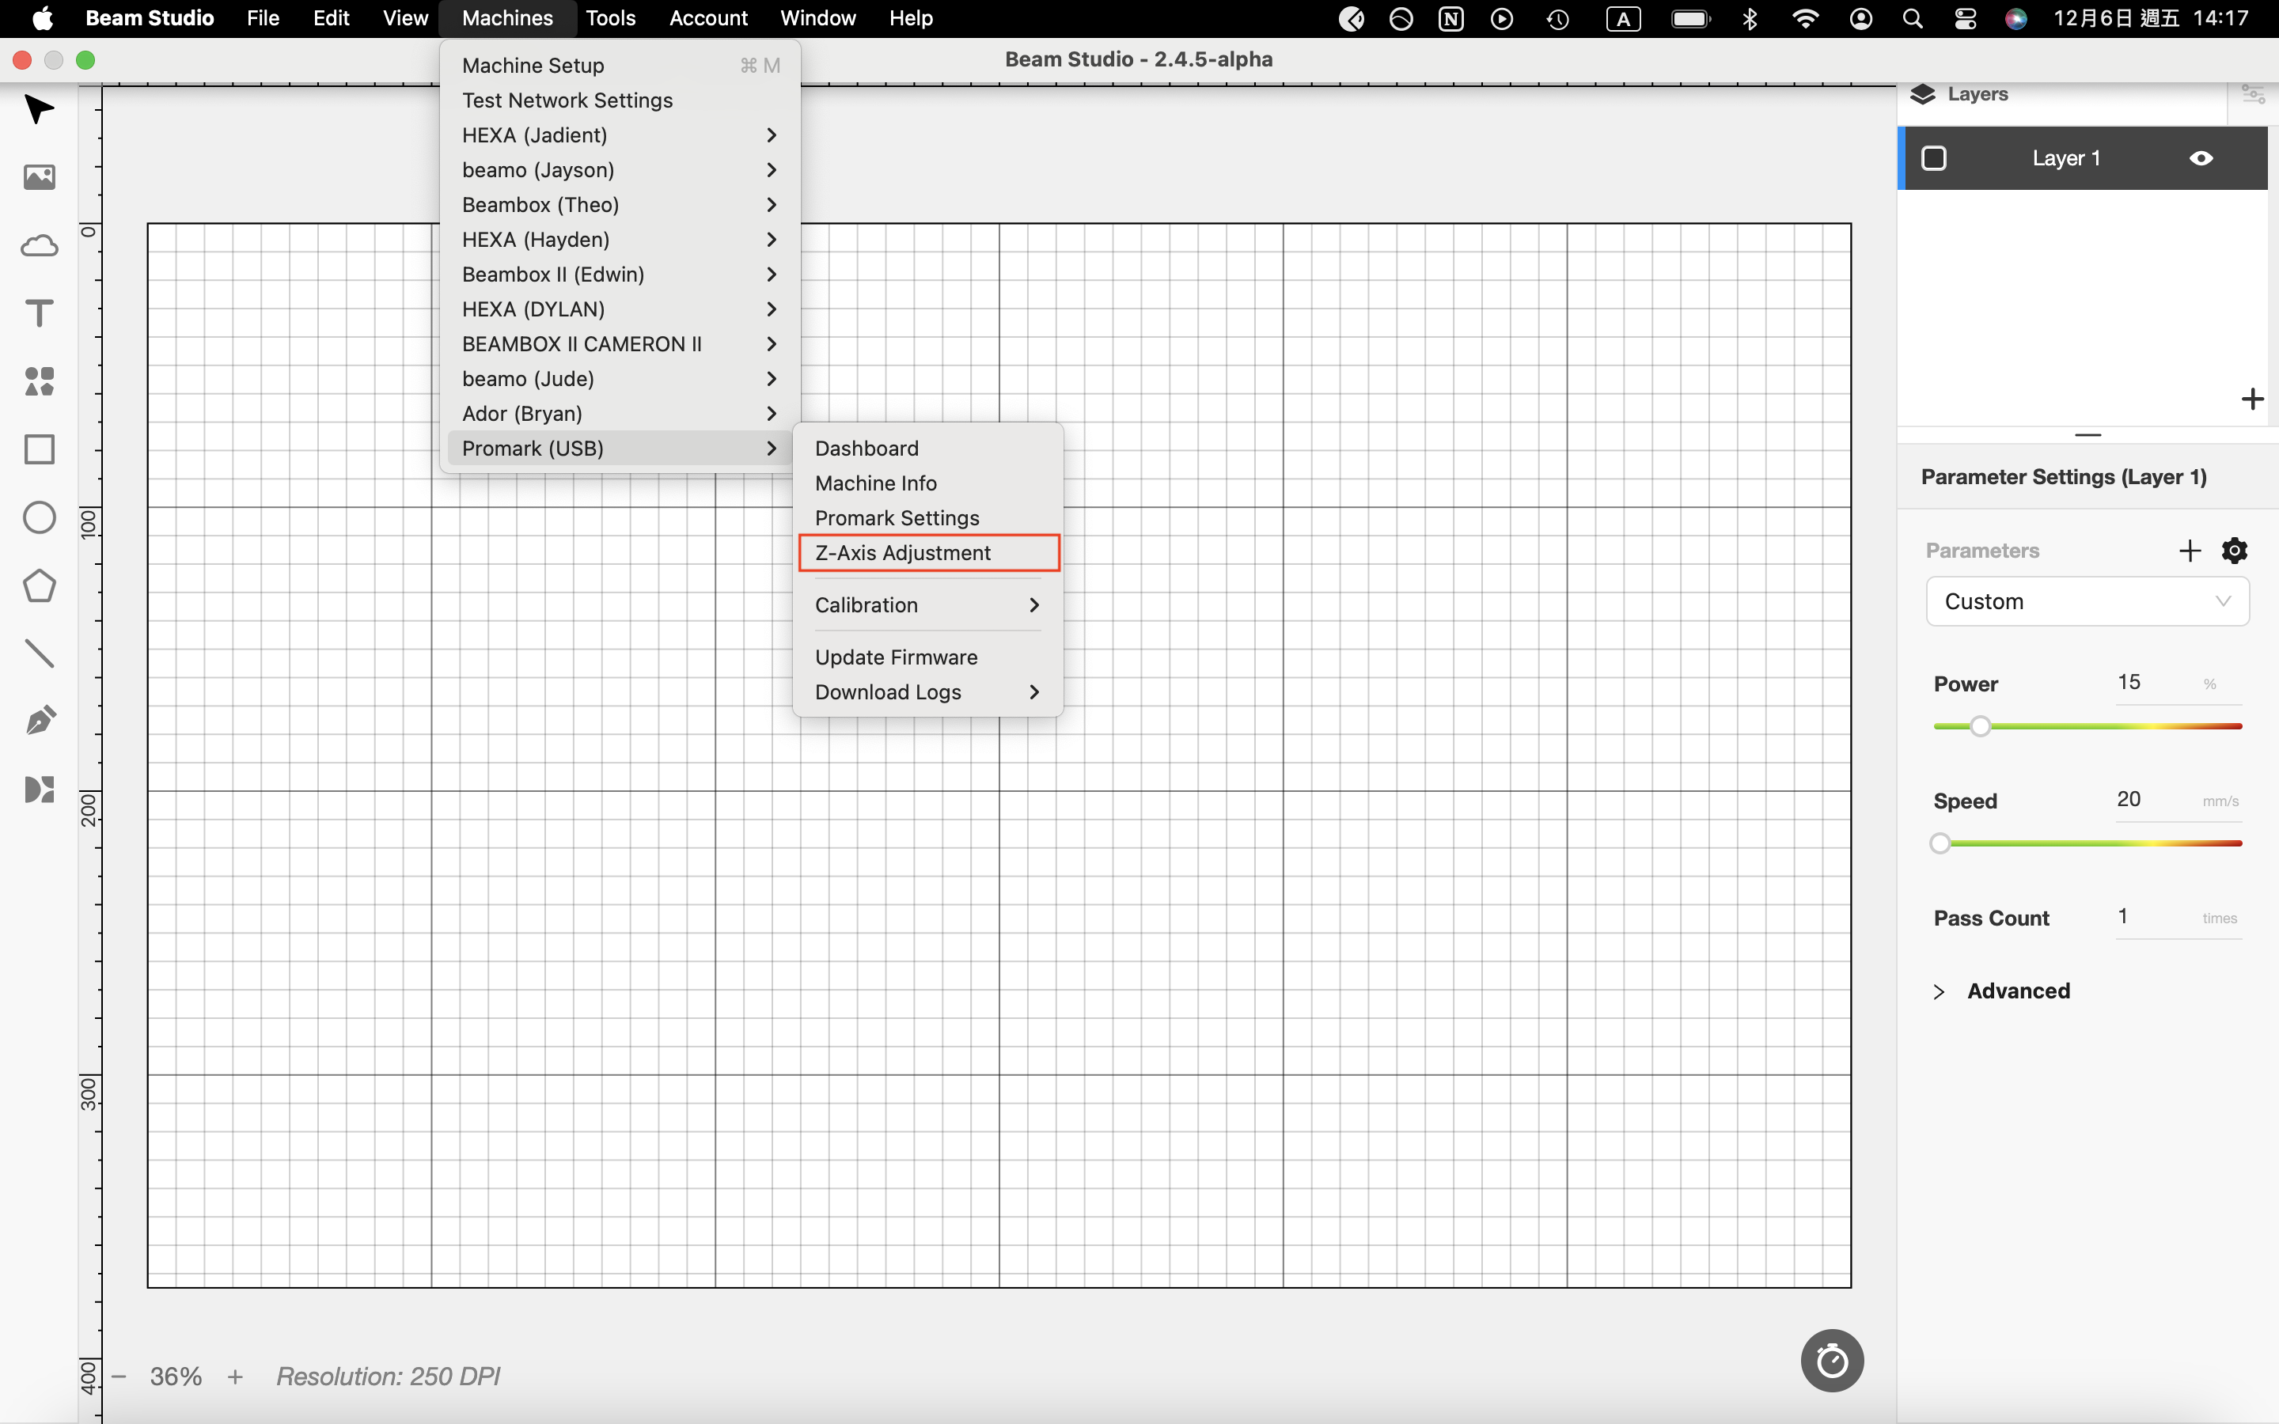Open the Account menu

pyautogui.click(x=708, y=19)
